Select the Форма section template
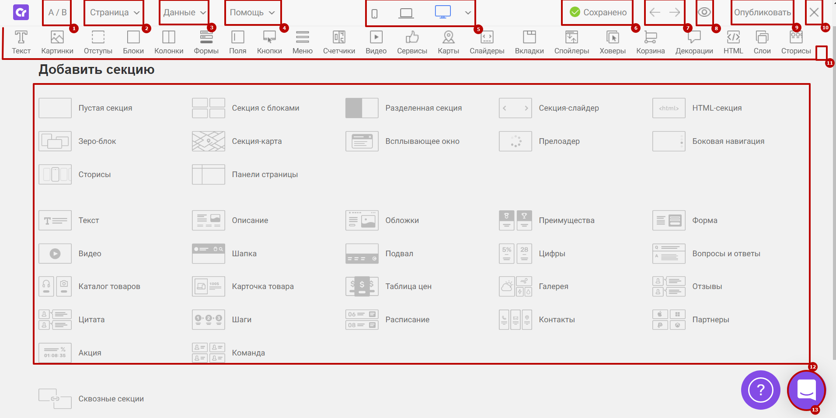836x418 pixels. [x=685, y=220]
